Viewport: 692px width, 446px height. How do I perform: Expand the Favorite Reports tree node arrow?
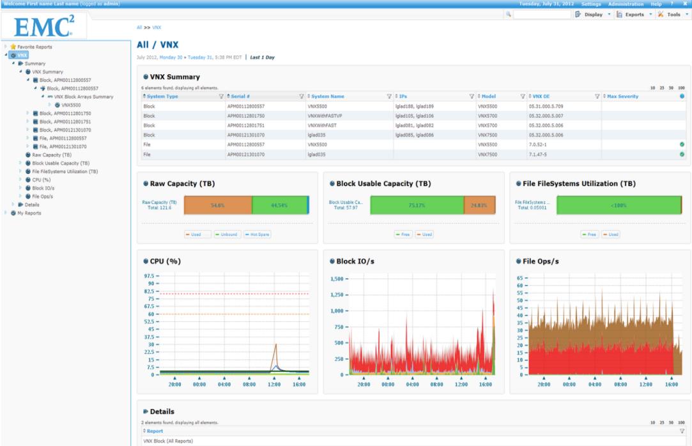[x=6, y=46]
